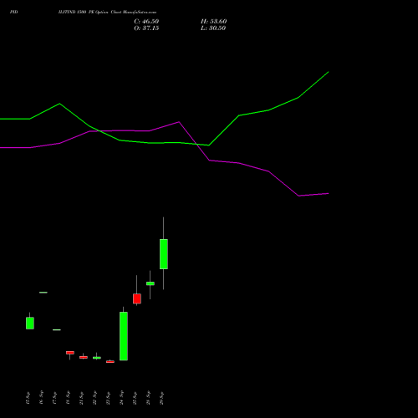
Task: Select the small green candle on 22 Sep
Action: pyautogui.click(x=97, y=358)
